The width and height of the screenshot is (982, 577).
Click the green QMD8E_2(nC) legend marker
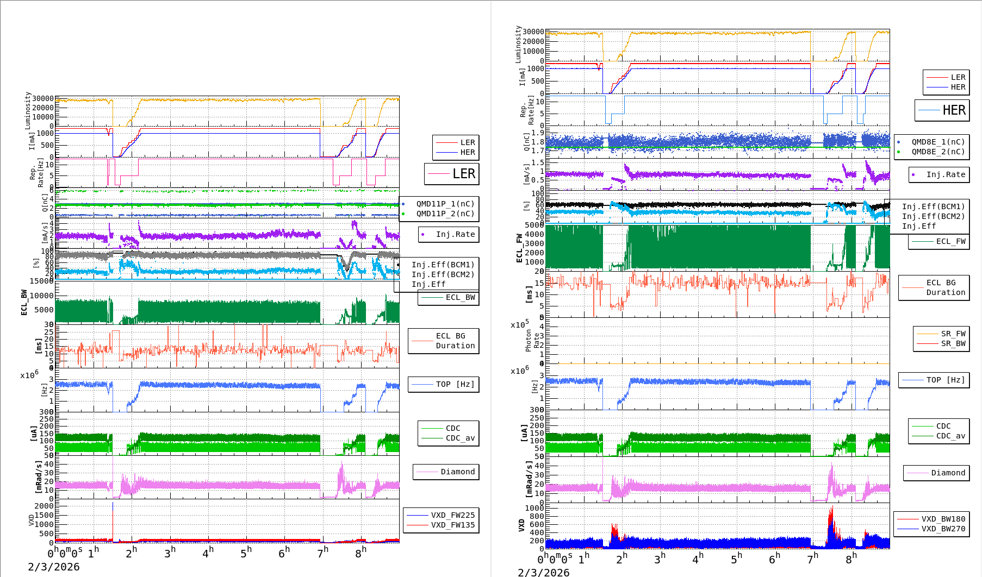point(898,152)
